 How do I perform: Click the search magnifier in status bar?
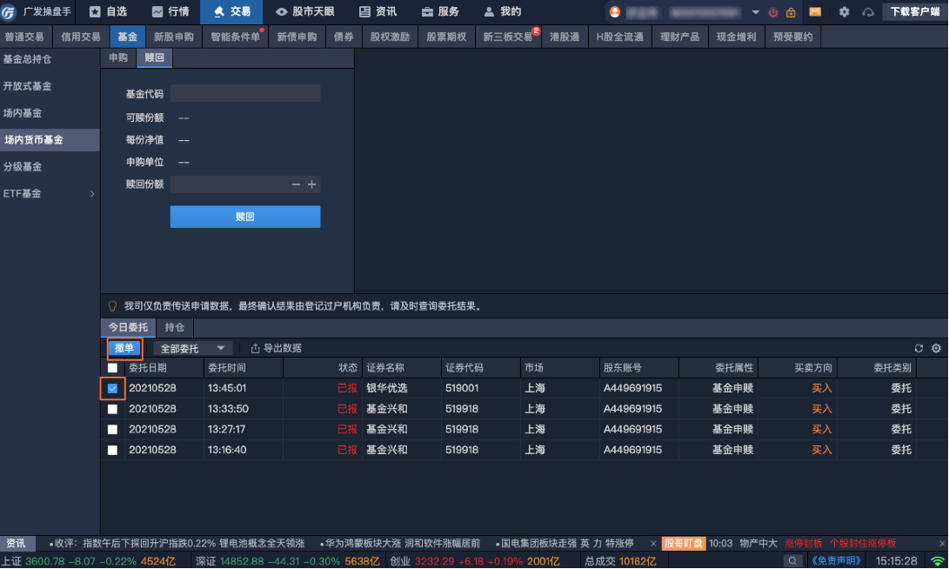pyautogui.click(x=792, y=561)
